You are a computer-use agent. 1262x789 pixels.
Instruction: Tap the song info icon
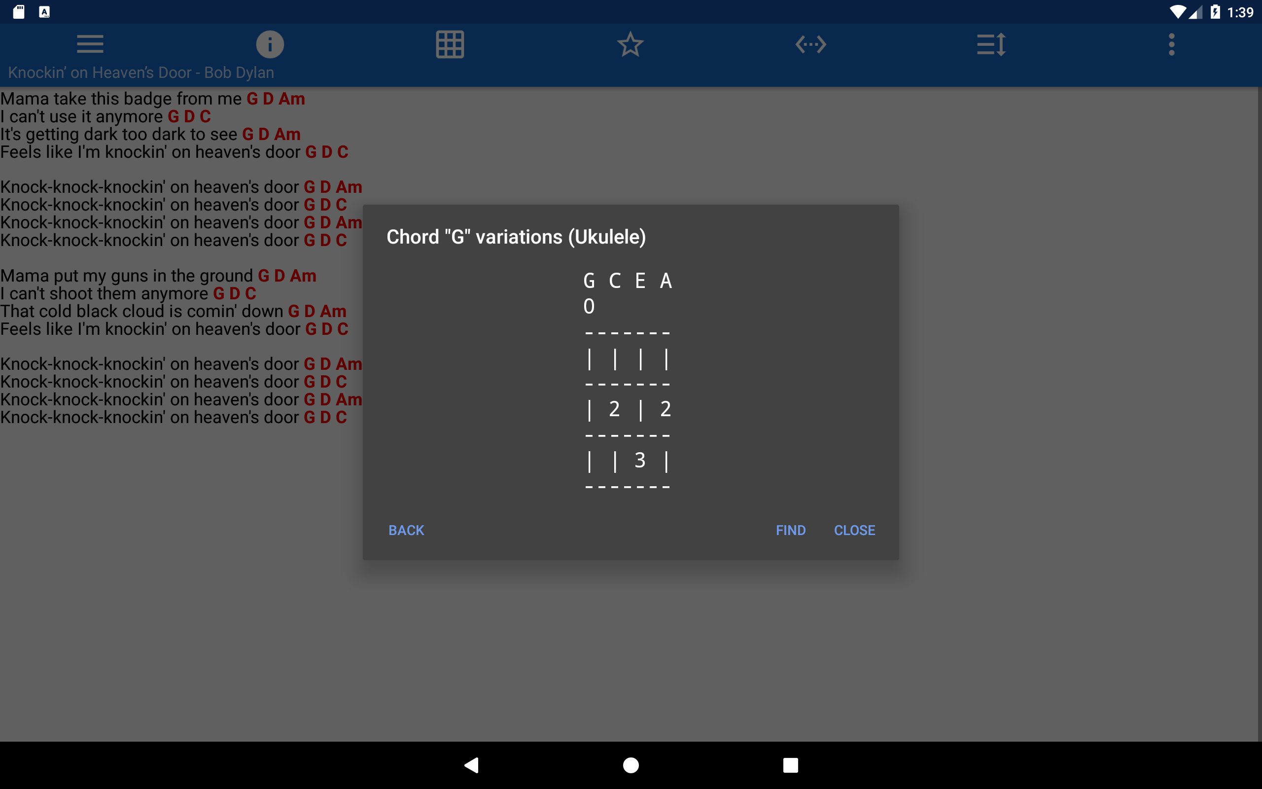pos(270,44)
